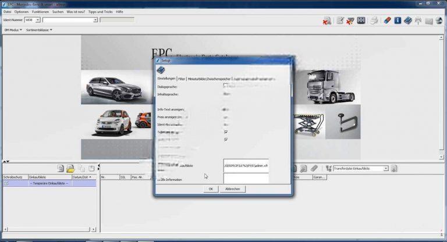Open the blue info icon

(x=398, y=20)
